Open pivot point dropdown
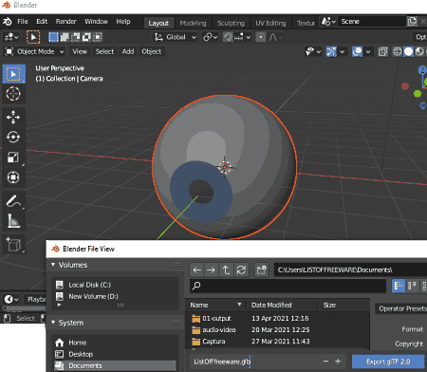Screen dimensions: 427x372 pyautogui.click(x=211, y=37)
